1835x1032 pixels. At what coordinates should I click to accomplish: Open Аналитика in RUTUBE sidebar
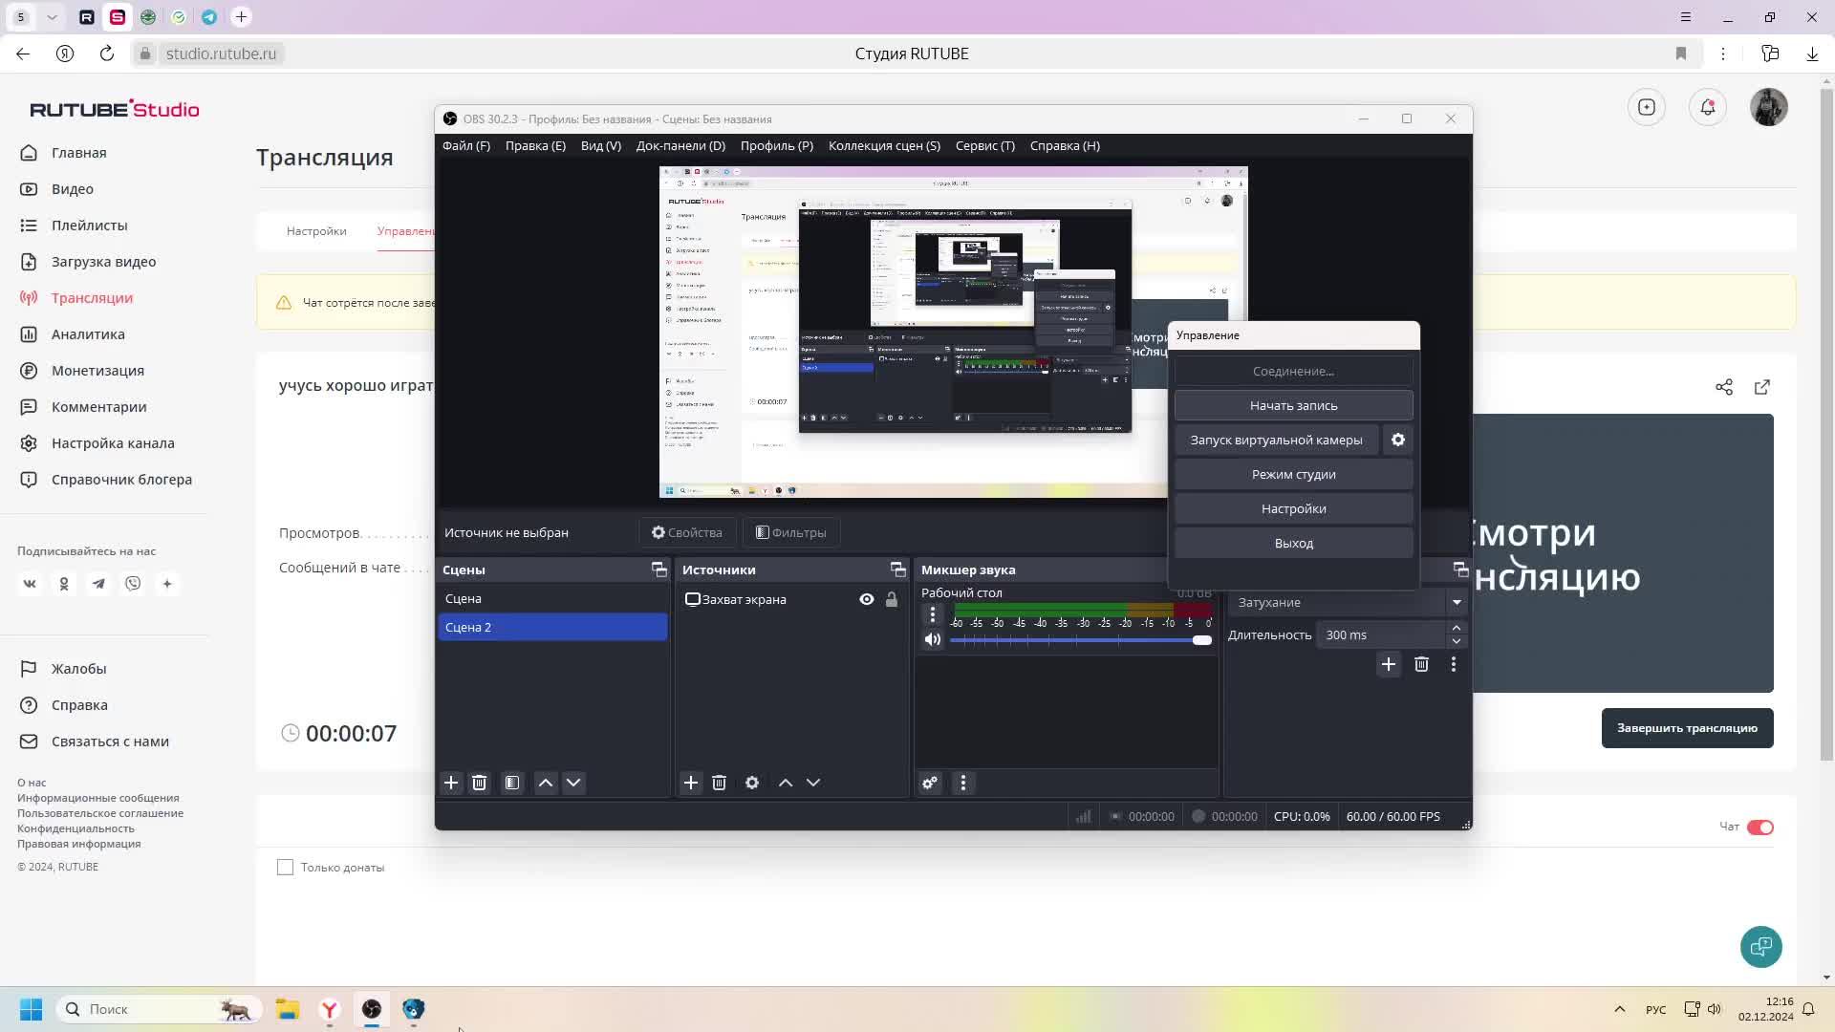(88, 334)
